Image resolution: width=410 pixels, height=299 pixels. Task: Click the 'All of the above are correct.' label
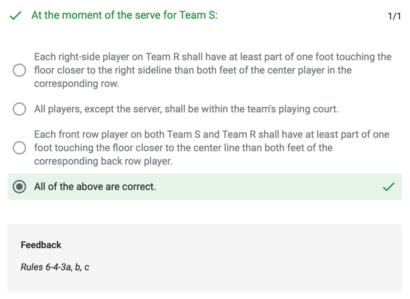(95, 186)
